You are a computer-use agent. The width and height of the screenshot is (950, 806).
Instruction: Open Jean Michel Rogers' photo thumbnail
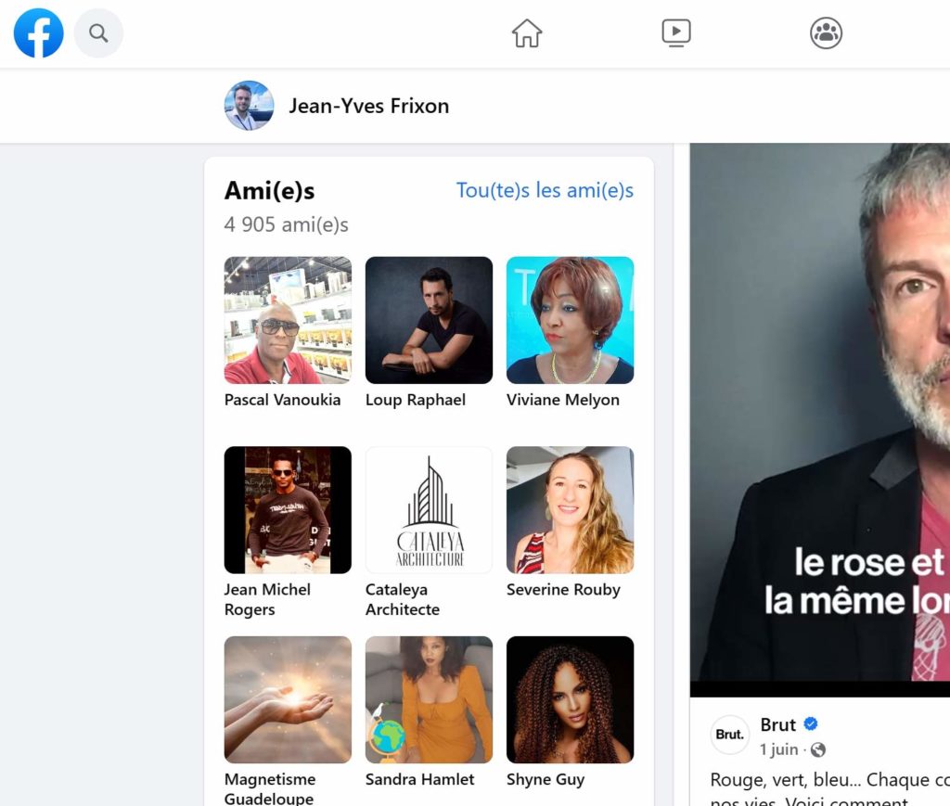tap(288, 510)
